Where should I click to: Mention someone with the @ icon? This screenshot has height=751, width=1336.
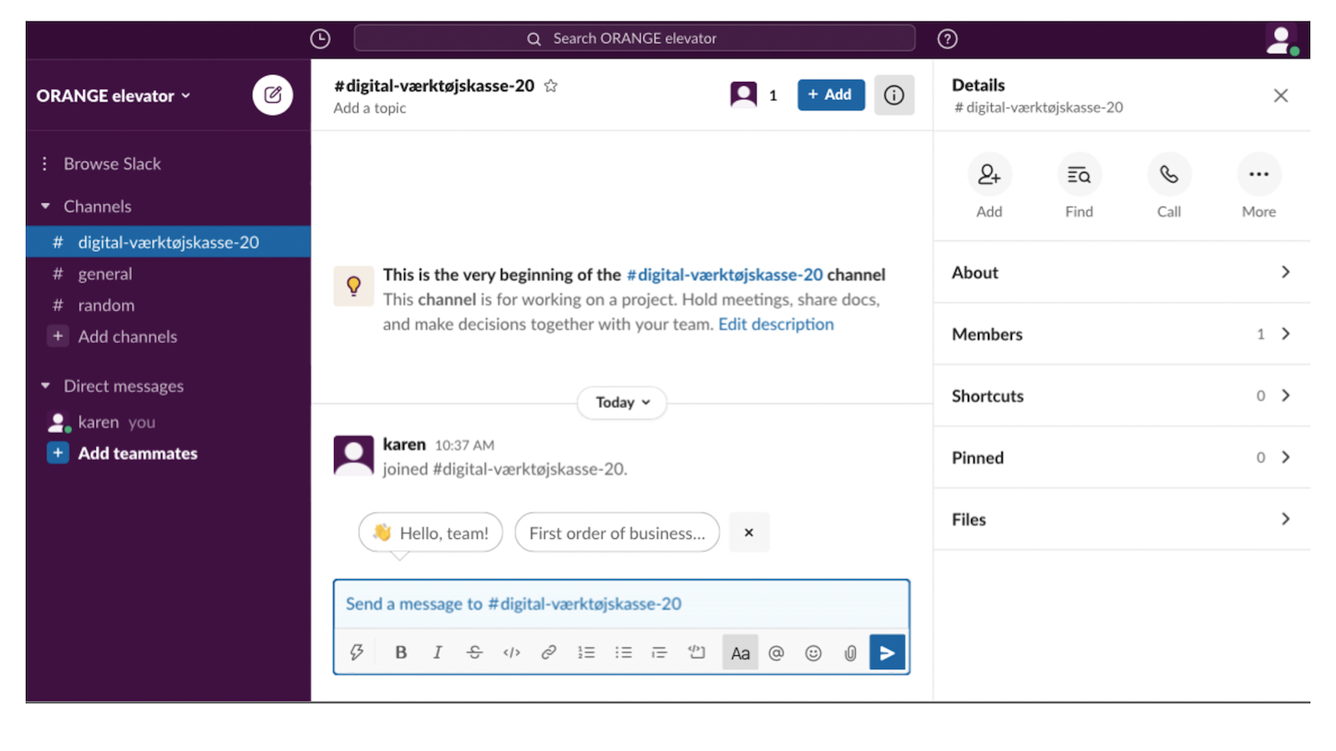click(x=777, y=653)
